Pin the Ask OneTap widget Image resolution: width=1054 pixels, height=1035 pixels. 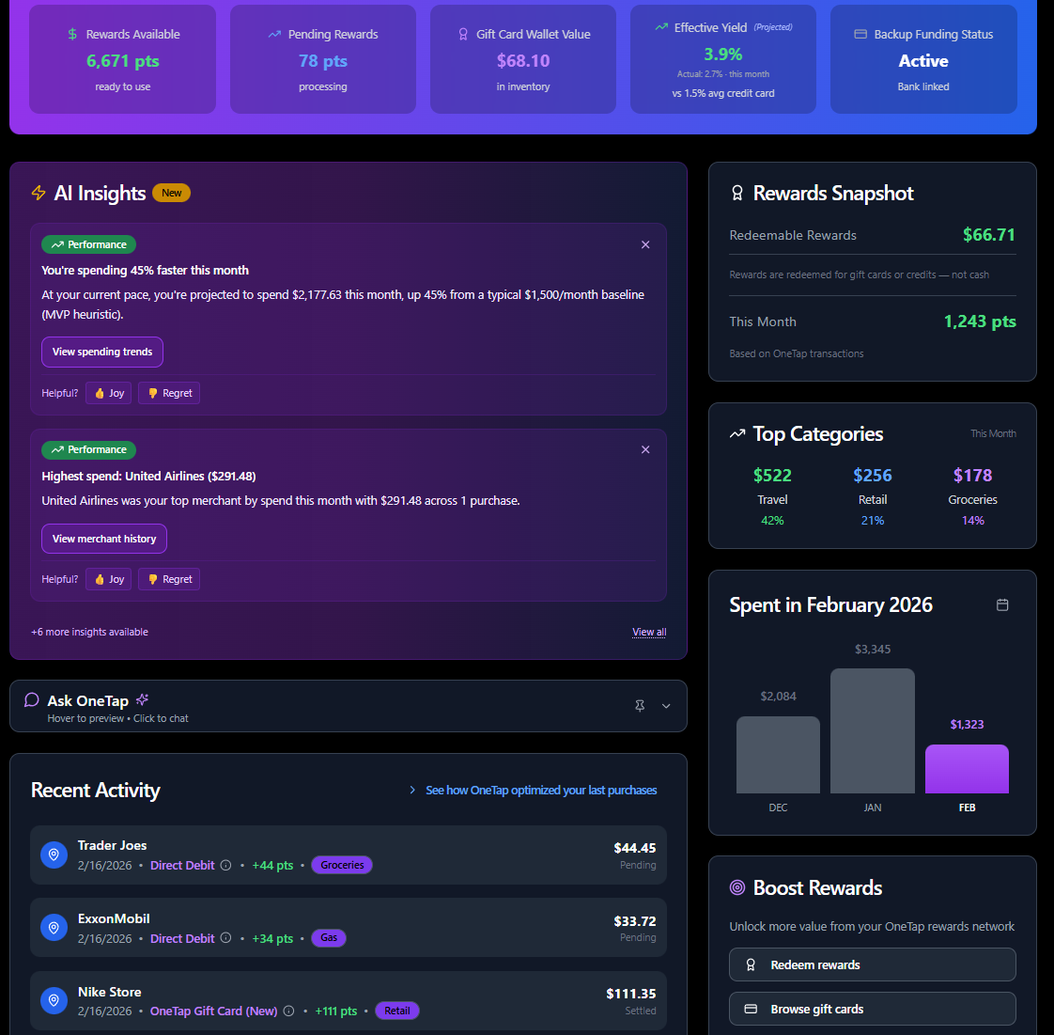click(x=640, y=705)
